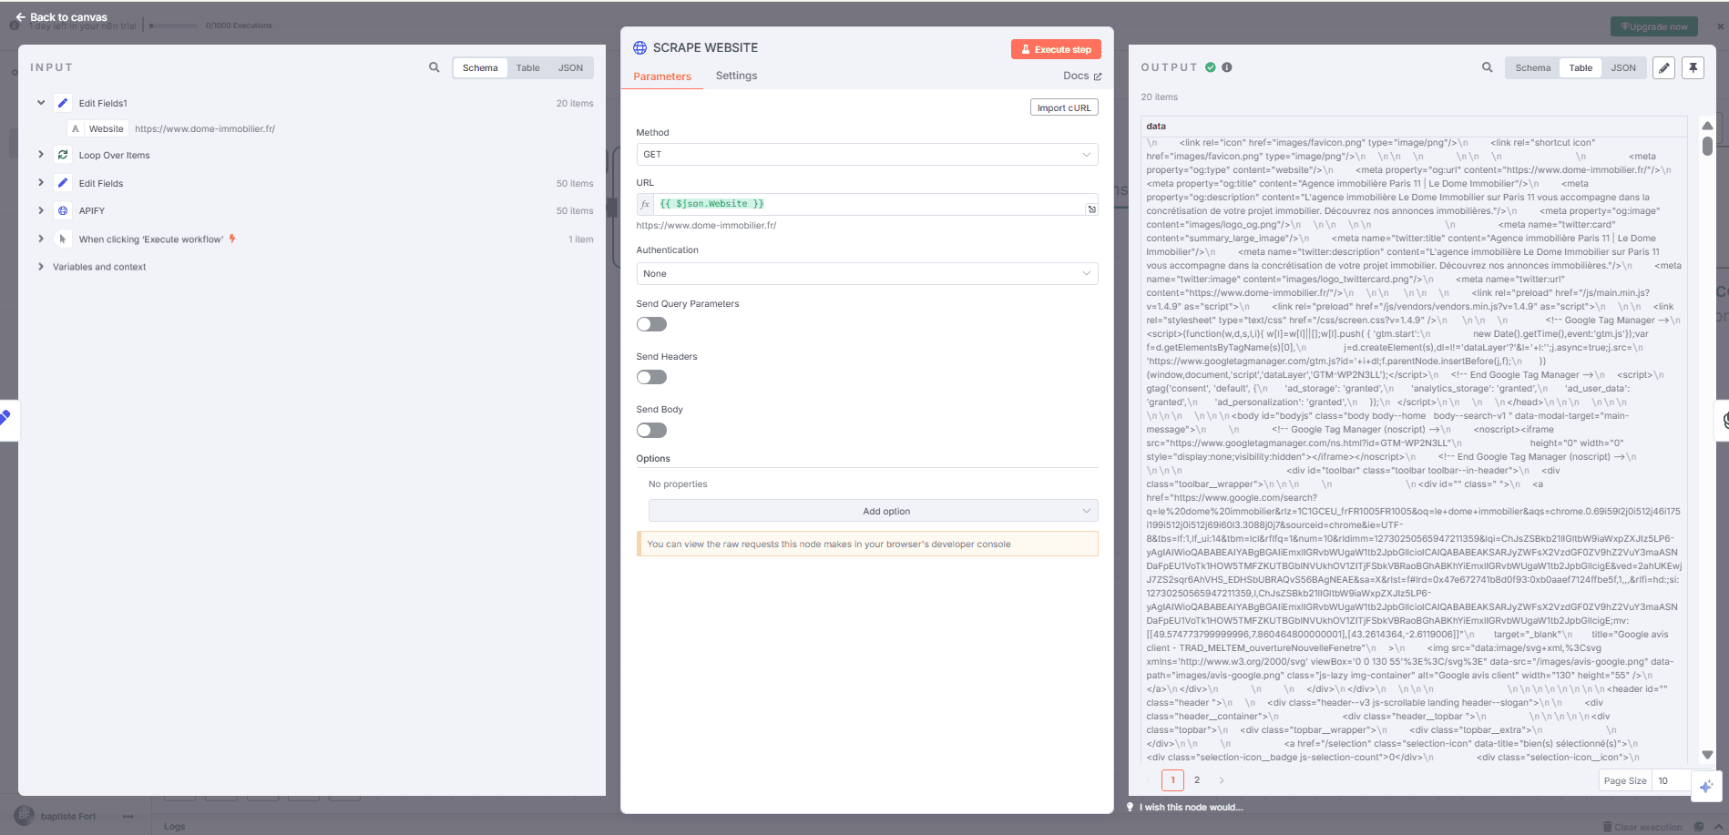Click the Execute step button
This screenshot has width=1729, height=835.
coord(1056,49)
